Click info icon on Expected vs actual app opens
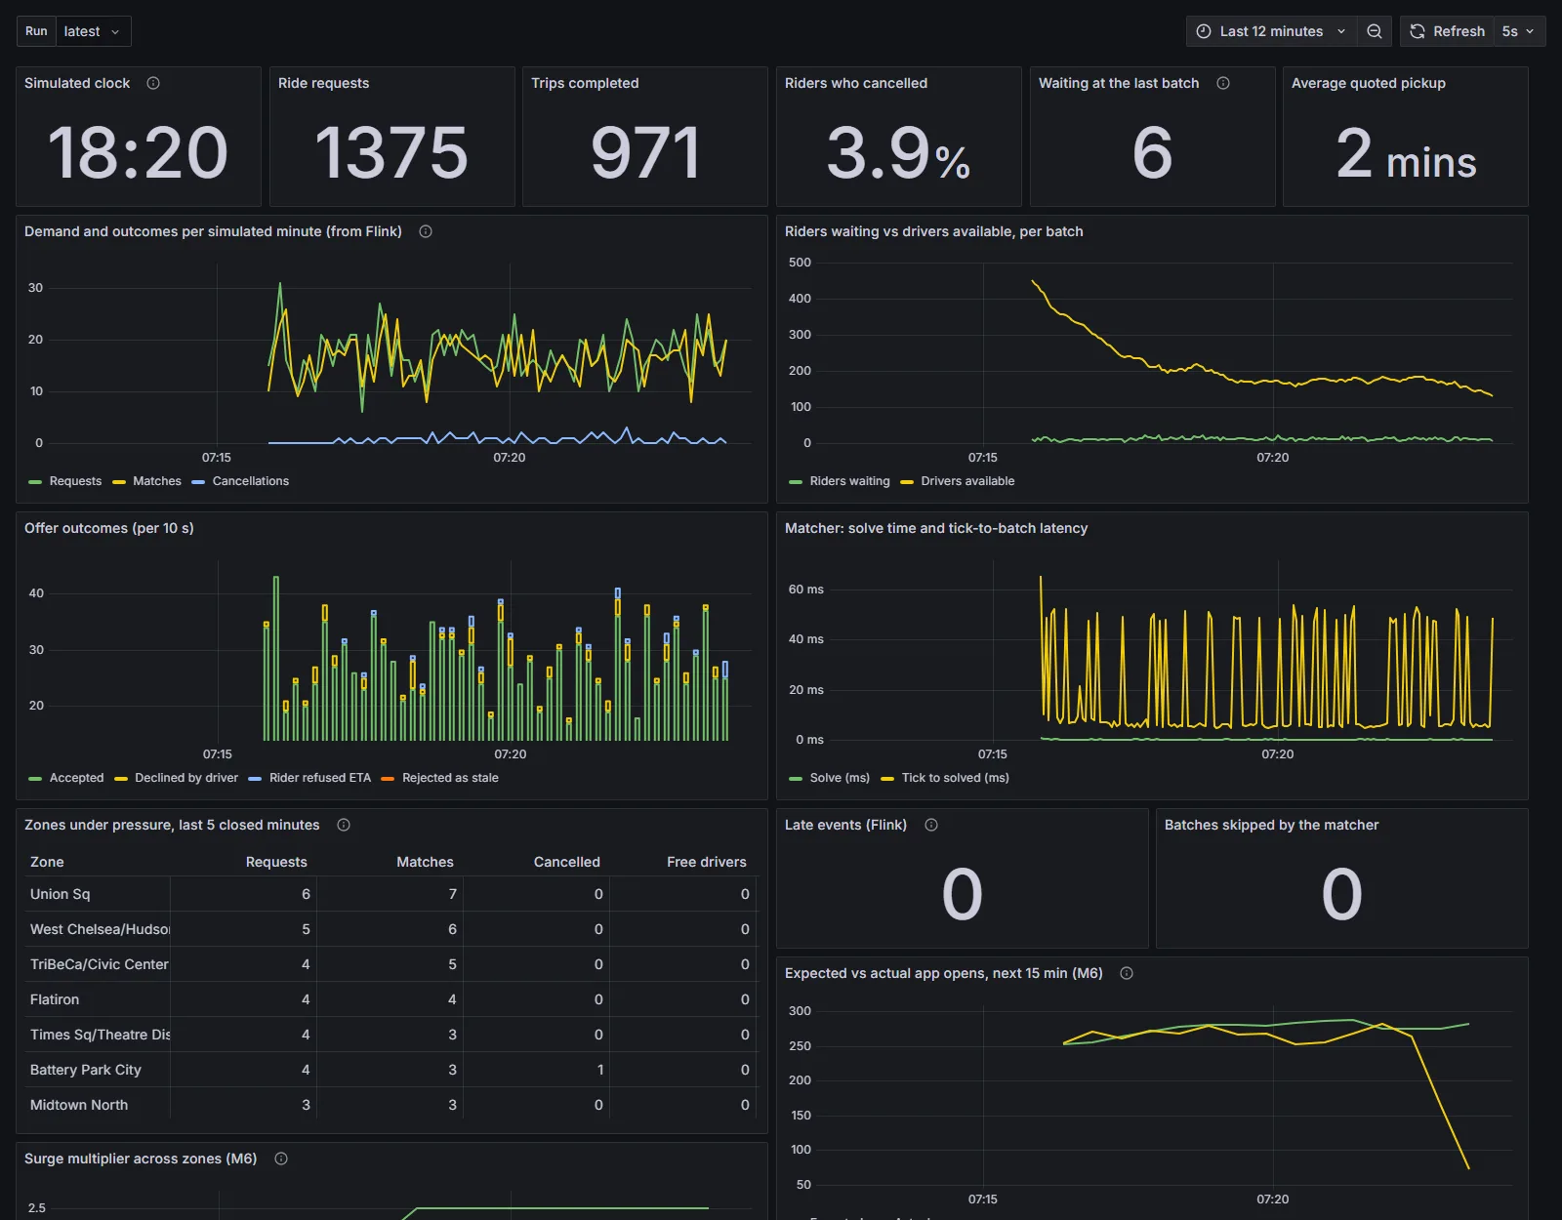The image size is (1562, 1220). 1127,973
